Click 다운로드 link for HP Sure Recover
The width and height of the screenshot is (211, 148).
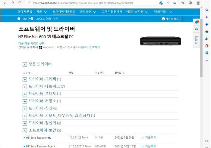151,137
